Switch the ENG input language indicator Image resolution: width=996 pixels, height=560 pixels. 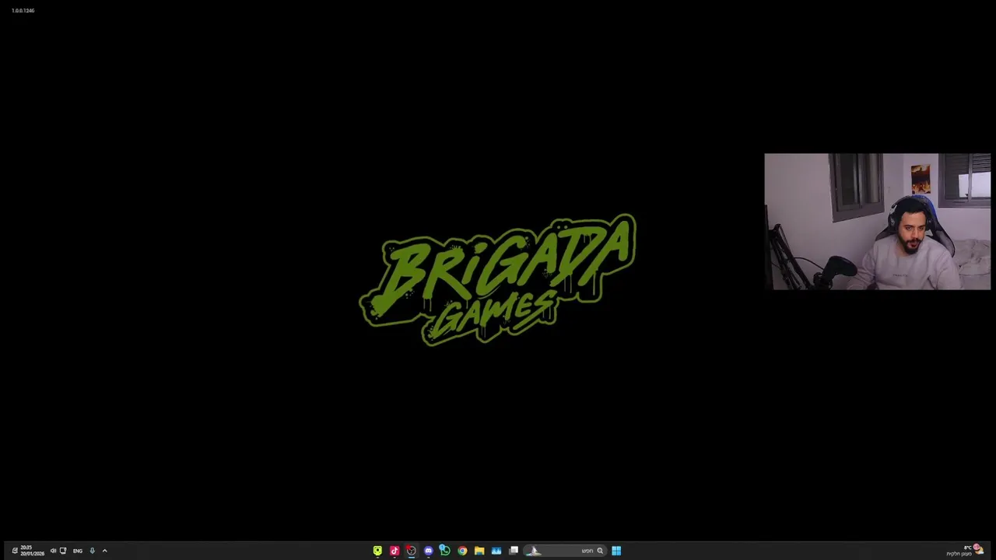(78, 551)
